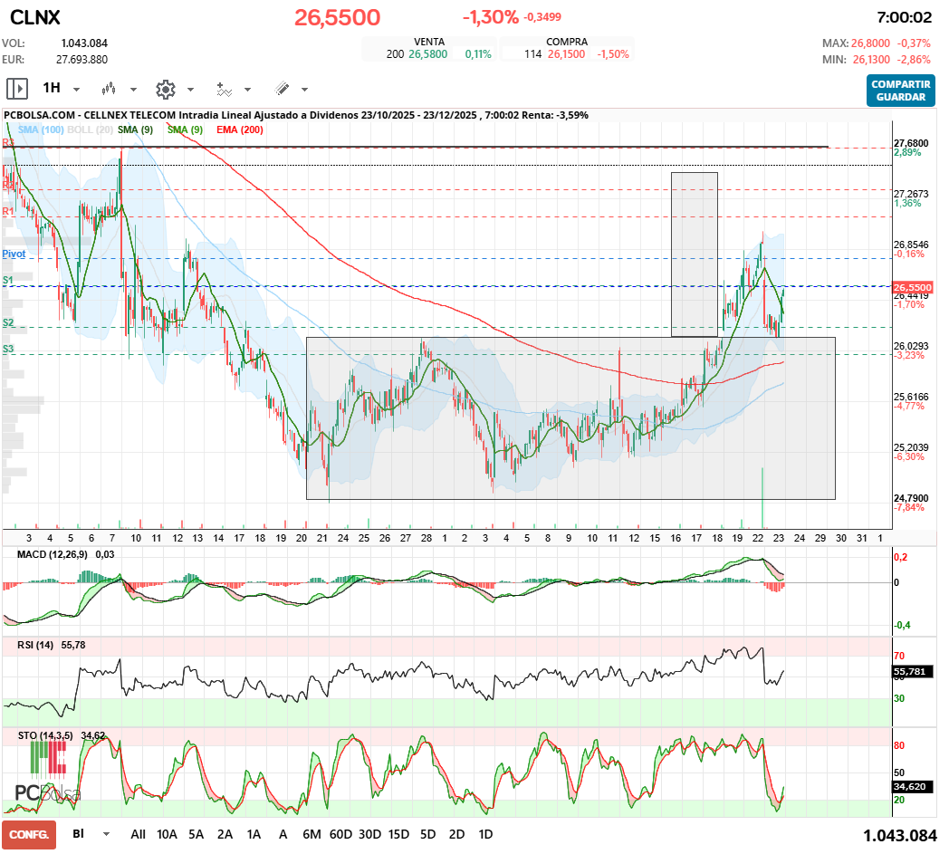Toggle the side panel icon next to 1H

click(x=16, y=88)
